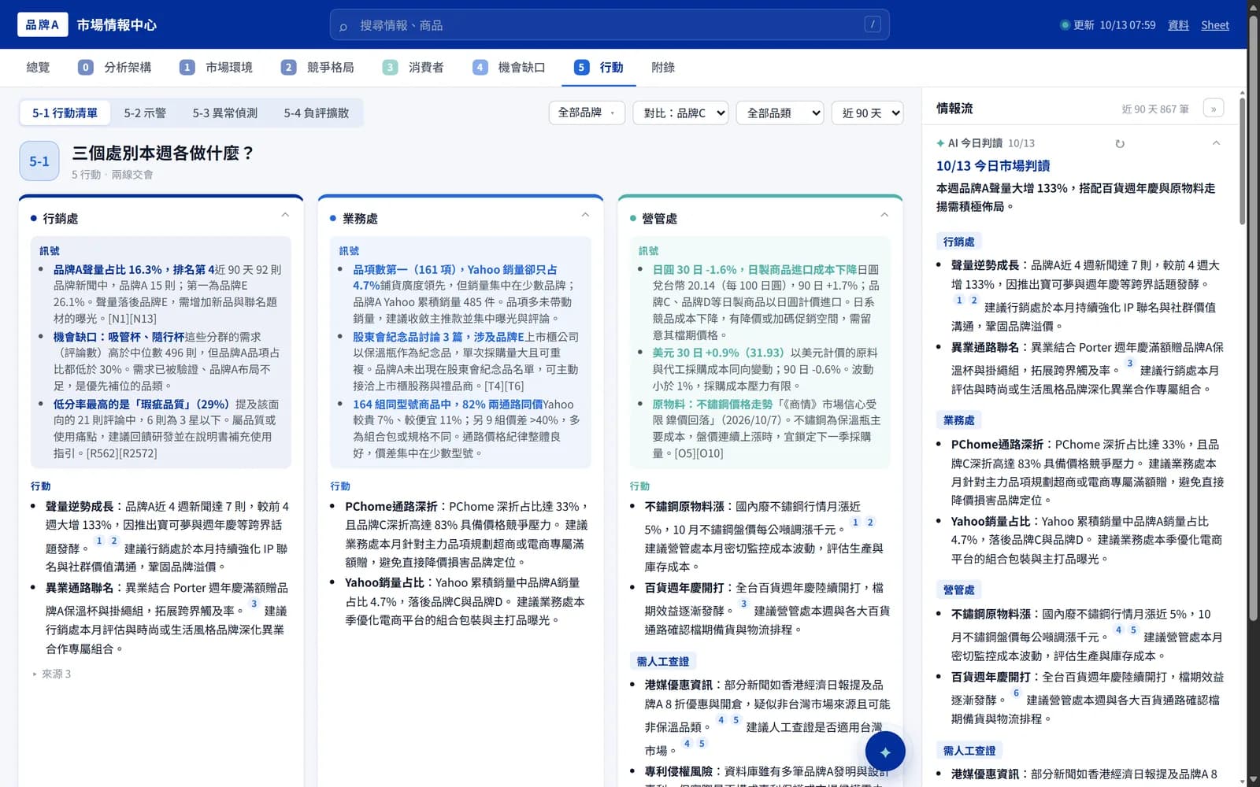Select the 5-1 行動清單 sub-tab
Screen dimensions: 1260x787
tap(65, 113)
